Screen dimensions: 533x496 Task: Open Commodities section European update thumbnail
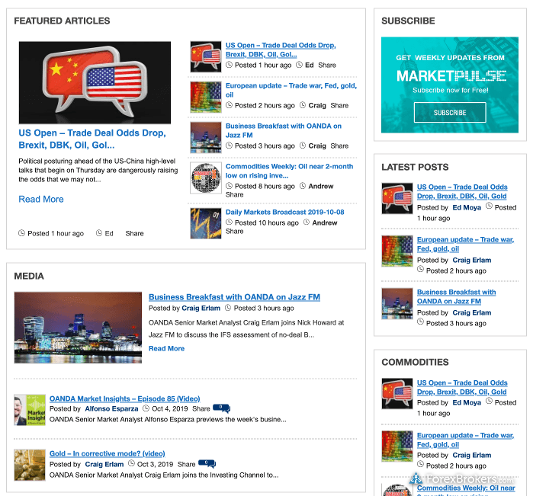pos(397,446)
